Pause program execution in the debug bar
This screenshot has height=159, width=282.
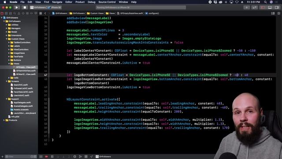coord(52,156)
